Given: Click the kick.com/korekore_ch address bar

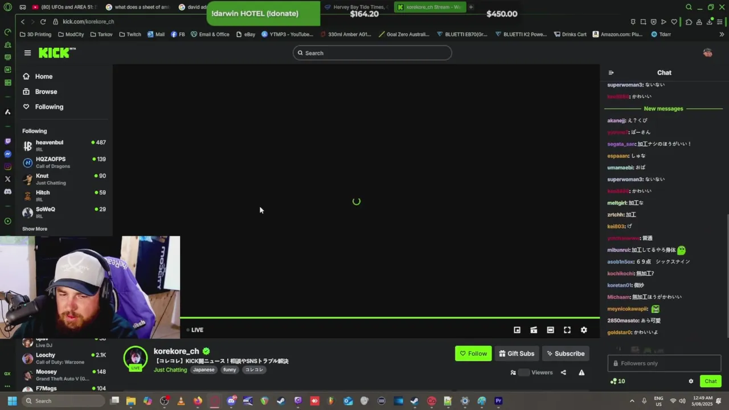Looking at the screenshot, I should click(88, 22).
